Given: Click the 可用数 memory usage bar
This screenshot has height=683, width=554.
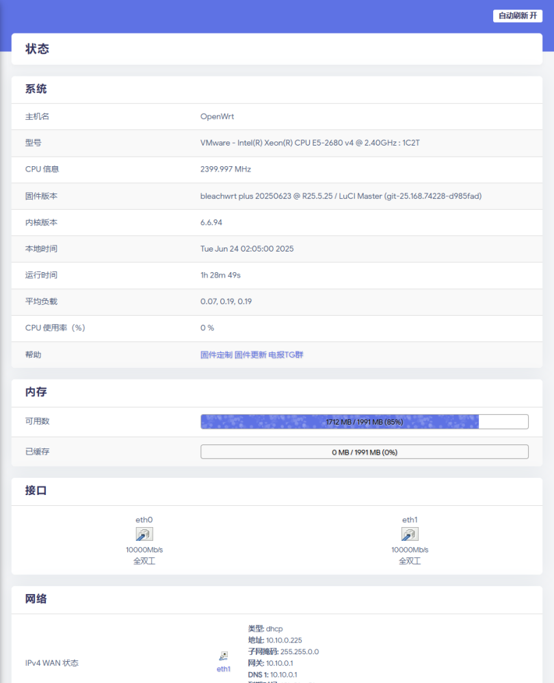Looking at the screenshot, I should [364, 422].
